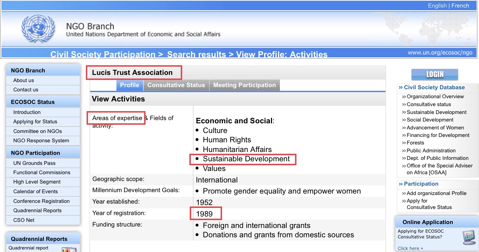Click the NGO Participation sidebar header
Image resolution: width=479 pixels, height=252 pixels.
[x=43, y=153]
